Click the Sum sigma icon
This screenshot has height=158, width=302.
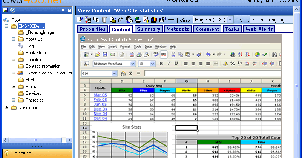click(x=131, y=73)
